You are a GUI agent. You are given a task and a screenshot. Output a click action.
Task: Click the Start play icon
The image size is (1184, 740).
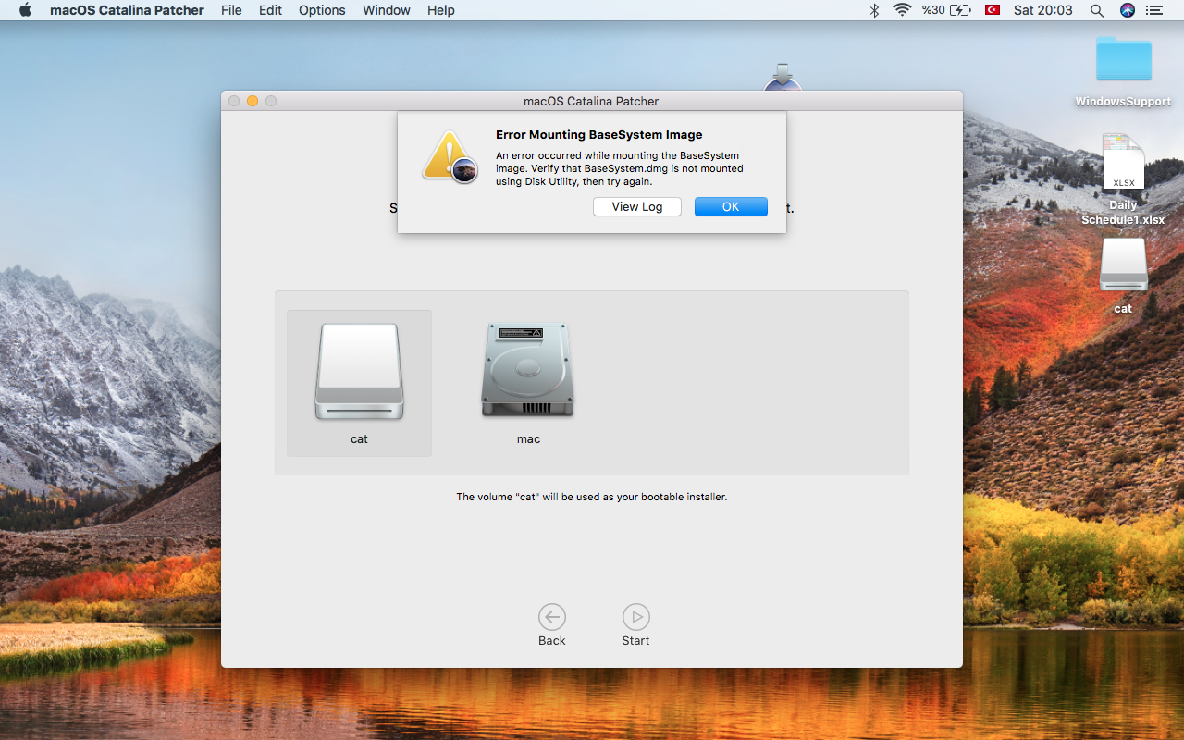pyautogui.click(x=635, y=617)
